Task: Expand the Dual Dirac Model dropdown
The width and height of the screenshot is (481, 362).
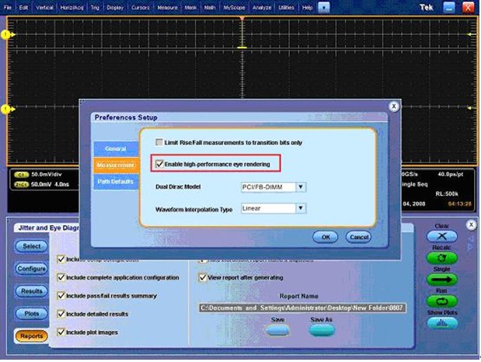Action: coord(301,187)
